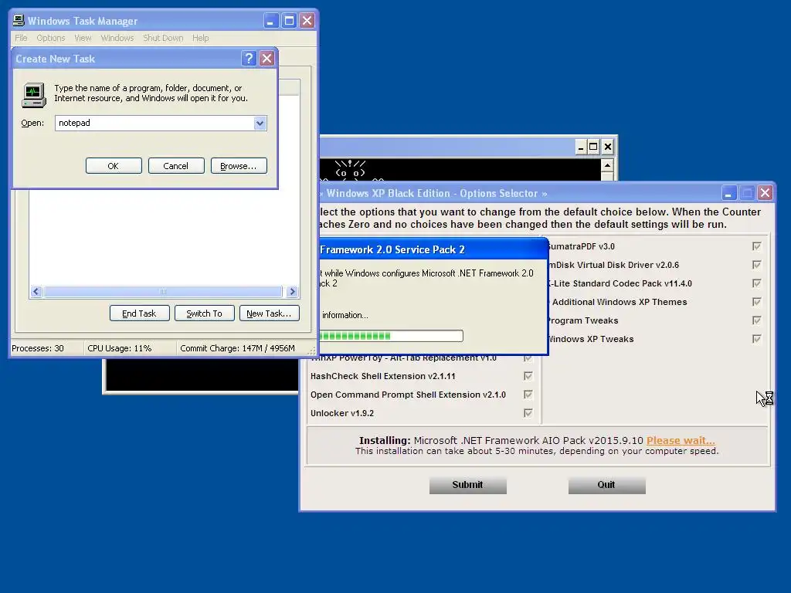
Task: Open the Windows menu in Task Manager
Action: pyautogui.click(x=117, y=38)
